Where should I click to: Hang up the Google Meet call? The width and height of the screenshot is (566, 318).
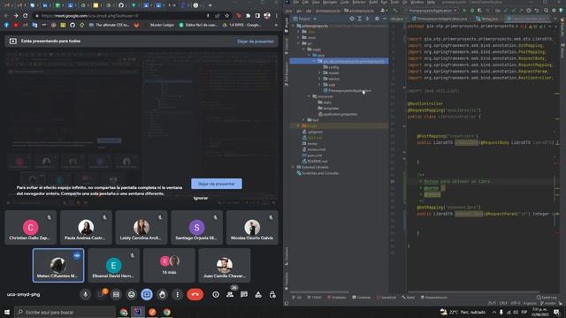pos(195,294)
